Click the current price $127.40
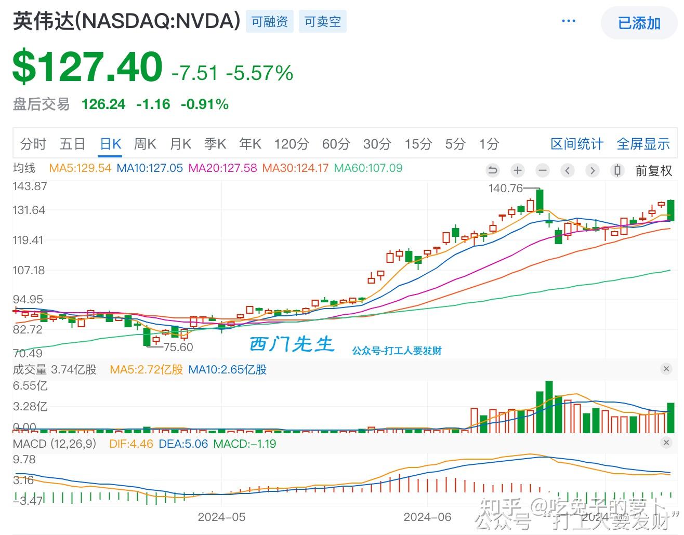This screenshot has height=535, width=684. pos(87,66)
